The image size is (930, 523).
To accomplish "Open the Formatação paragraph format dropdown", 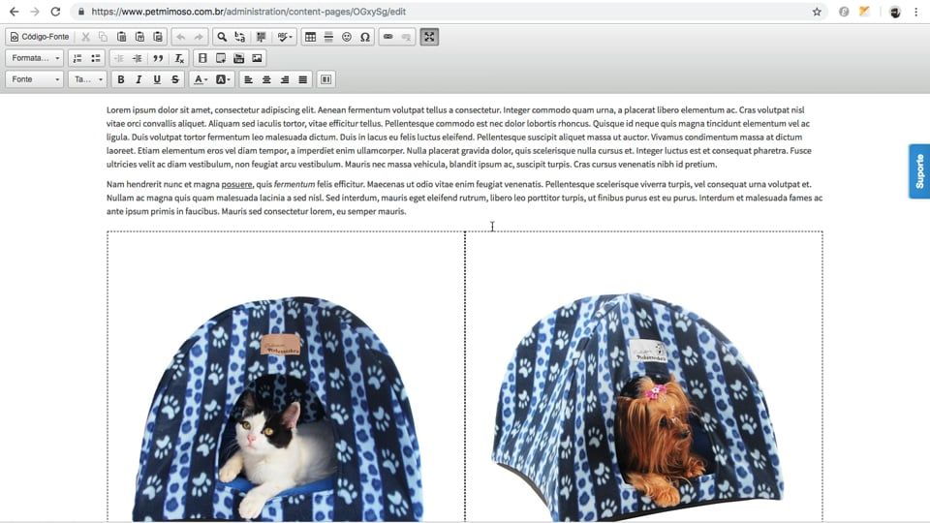I will [35, 58].
